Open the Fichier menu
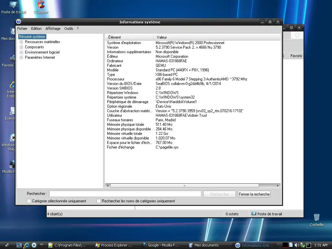The height and width of the screenshot is (249, 332). 22,29
